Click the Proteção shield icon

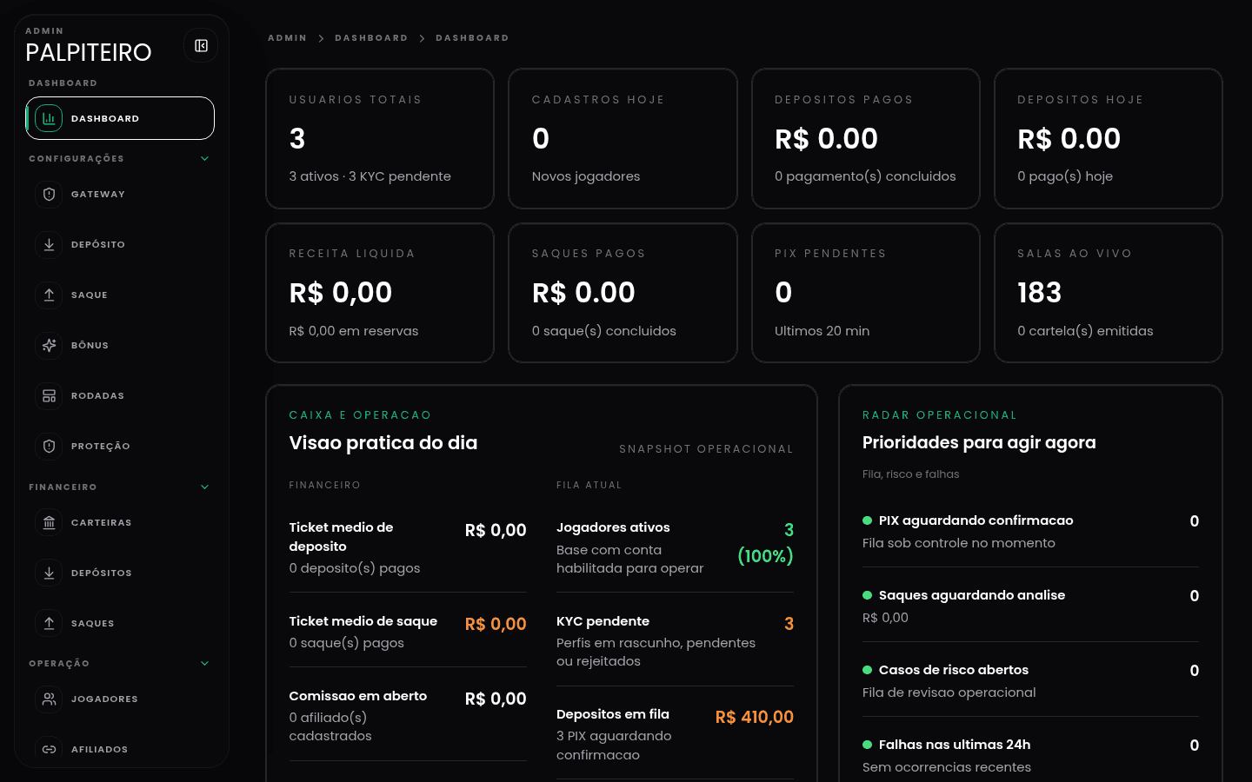pyautogui.click(x=49, y=446)
